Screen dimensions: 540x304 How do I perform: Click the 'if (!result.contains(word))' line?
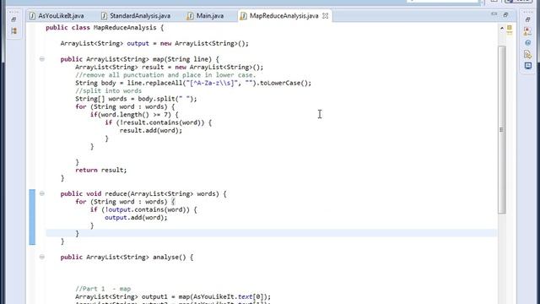pos(159,122)
